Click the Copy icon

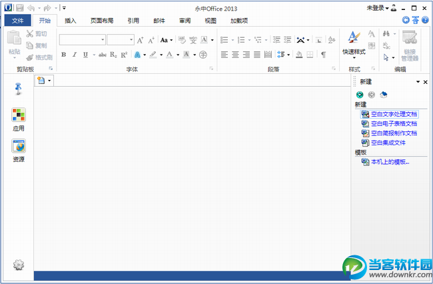pyautogui.click(x=29, y=45)
